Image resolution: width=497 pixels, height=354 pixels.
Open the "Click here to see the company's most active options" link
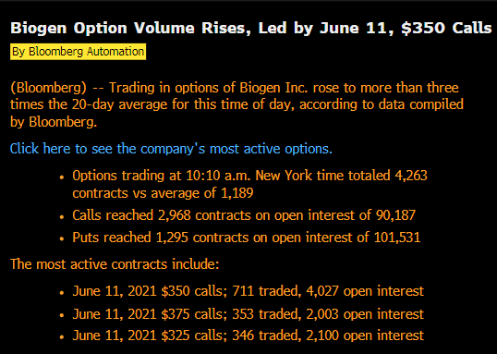(171, 149)
